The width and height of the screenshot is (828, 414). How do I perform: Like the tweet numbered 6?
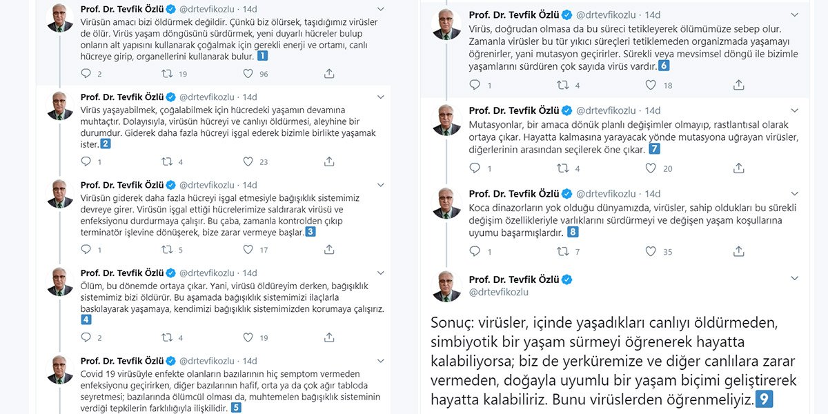(650, 85)
